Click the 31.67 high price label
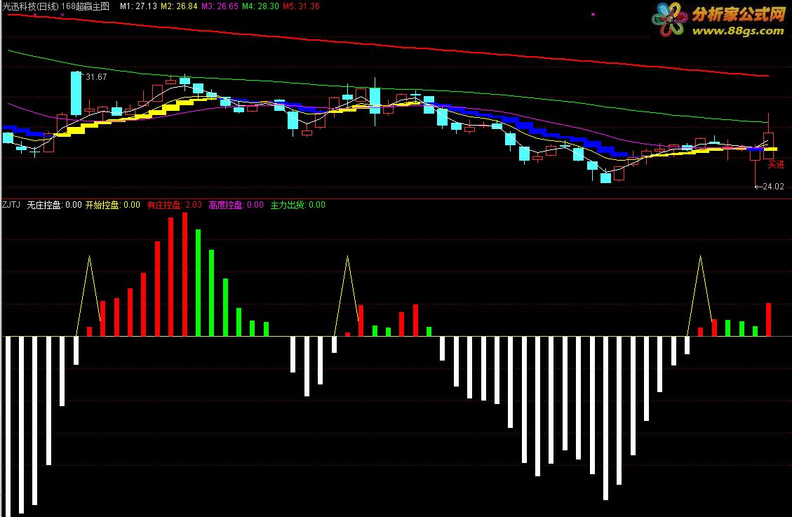This screenshot has width=792, height=517. [96, 76]
